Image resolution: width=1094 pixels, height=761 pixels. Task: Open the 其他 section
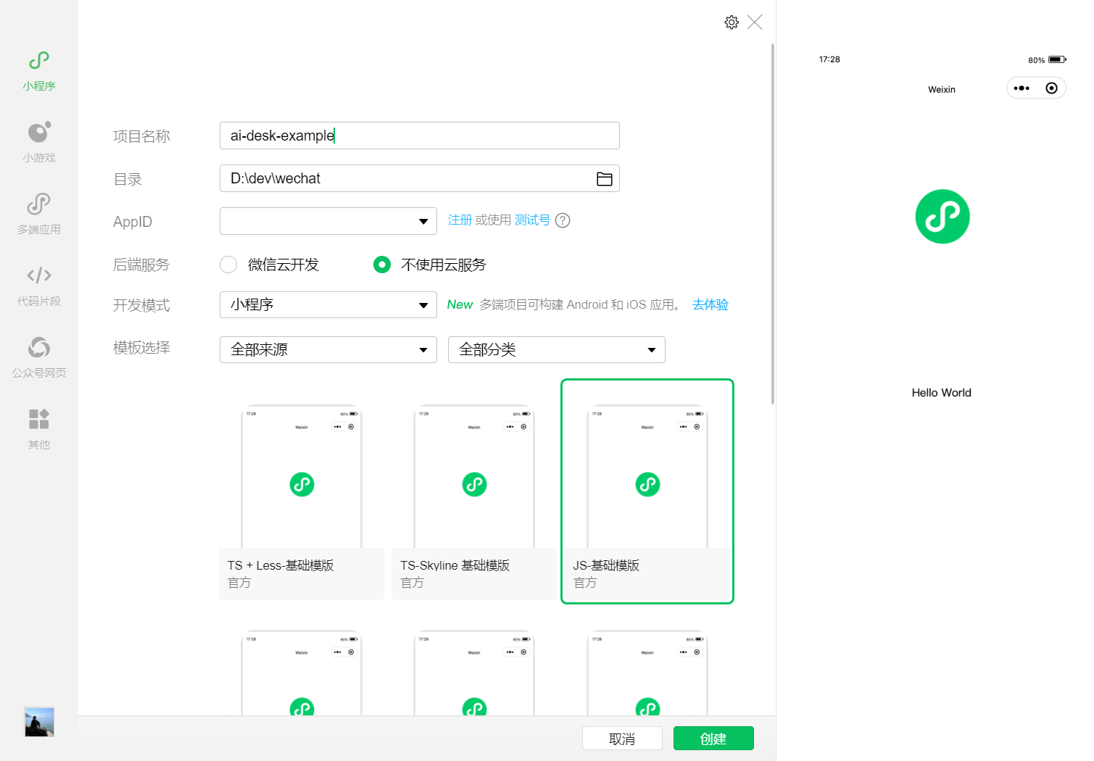pyautogui.click(x=39, y=430)
